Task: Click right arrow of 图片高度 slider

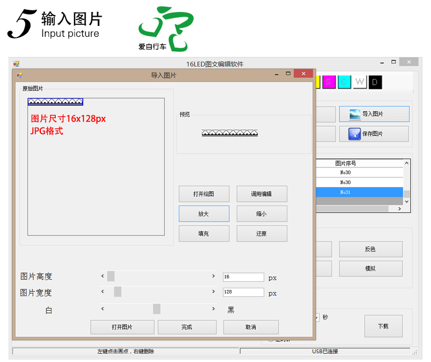Action: pyautogui.click(x=213, y=276)
